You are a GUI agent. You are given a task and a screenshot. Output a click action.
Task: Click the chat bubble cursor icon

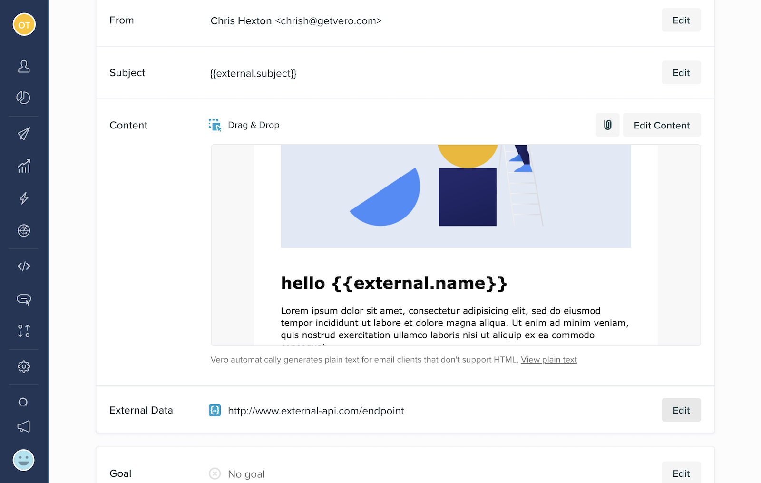(x=23, y=299)
